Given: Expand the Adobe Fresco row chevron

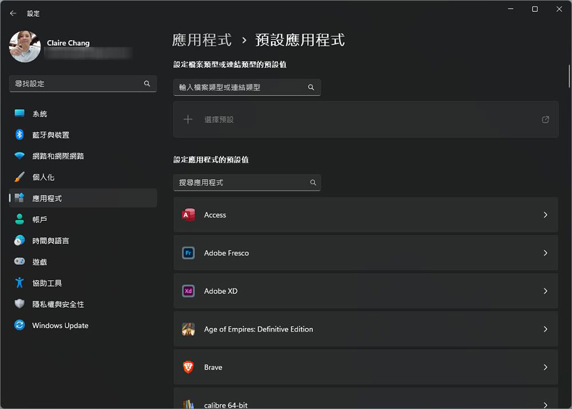Looking at the screenshot, I should click(545, 253).
